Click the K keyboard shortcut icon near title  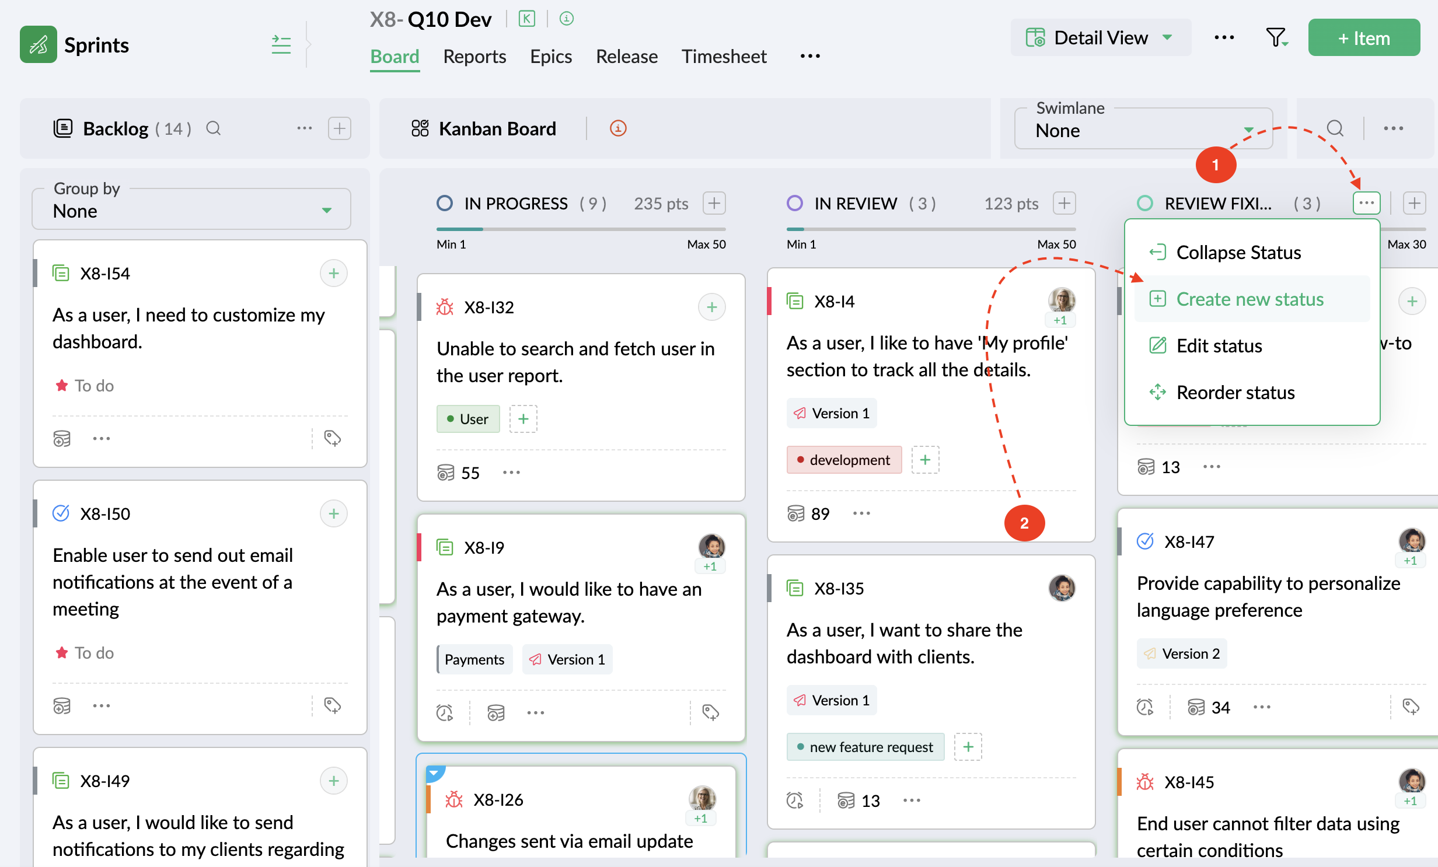coord(526,19)
